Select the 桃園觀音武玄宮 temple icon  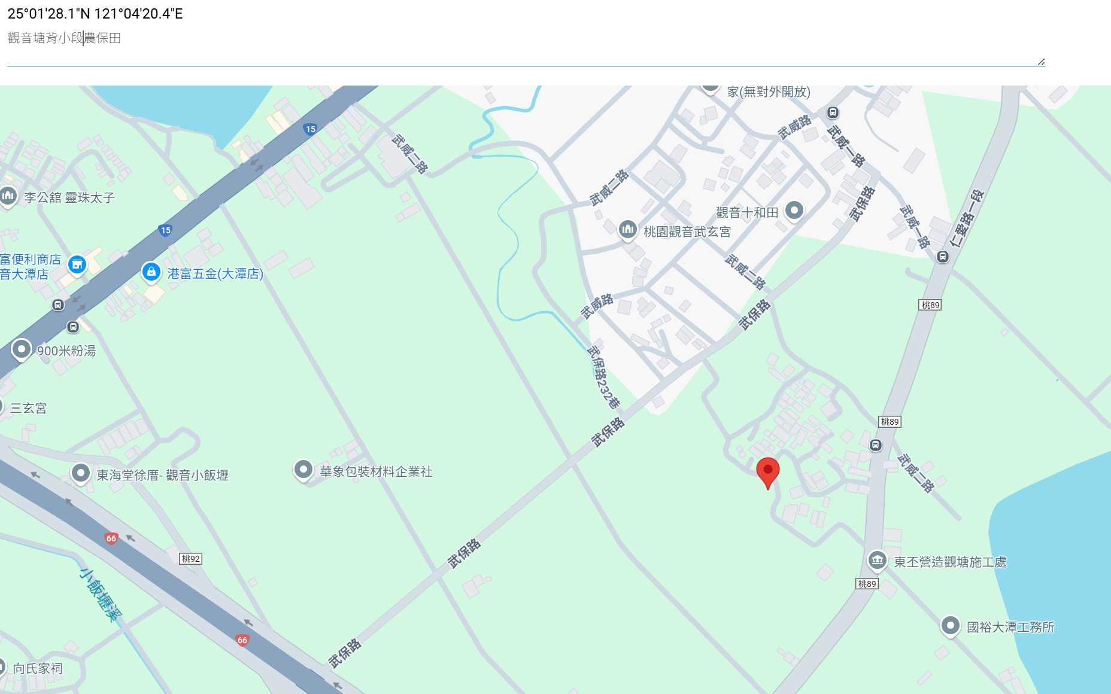click(x=627, y=229)
